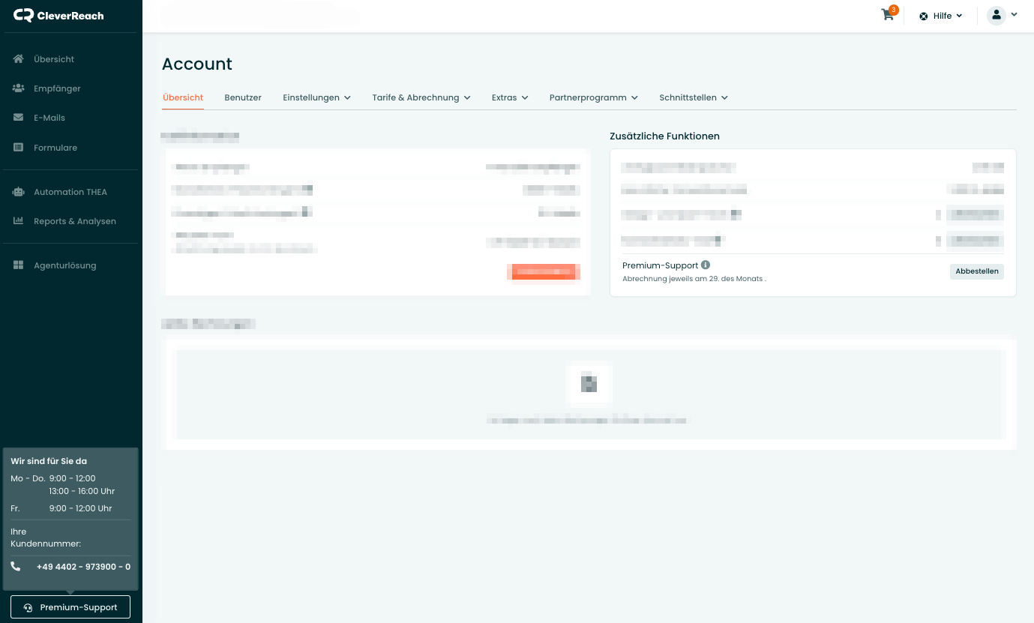1034x623 pixels.
Task: Click the Automation THEA robot icon
Action: [19, 192]
